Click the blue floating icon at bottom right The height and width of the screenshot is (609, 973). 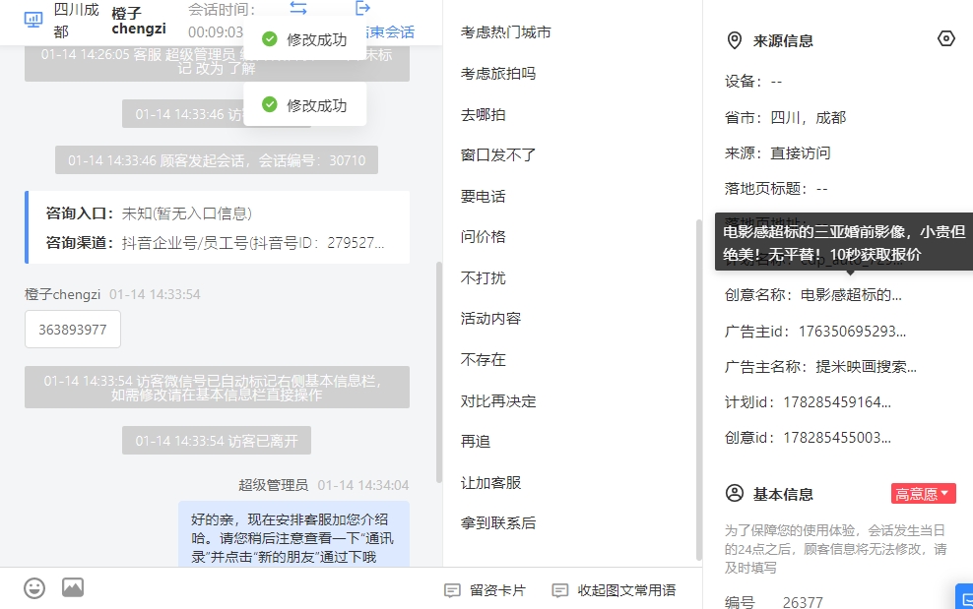pos(965,596)
